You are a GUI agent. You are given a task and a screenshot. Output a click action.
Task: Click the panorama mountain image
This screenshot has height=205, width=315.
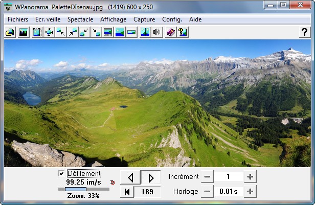(157, 103)
